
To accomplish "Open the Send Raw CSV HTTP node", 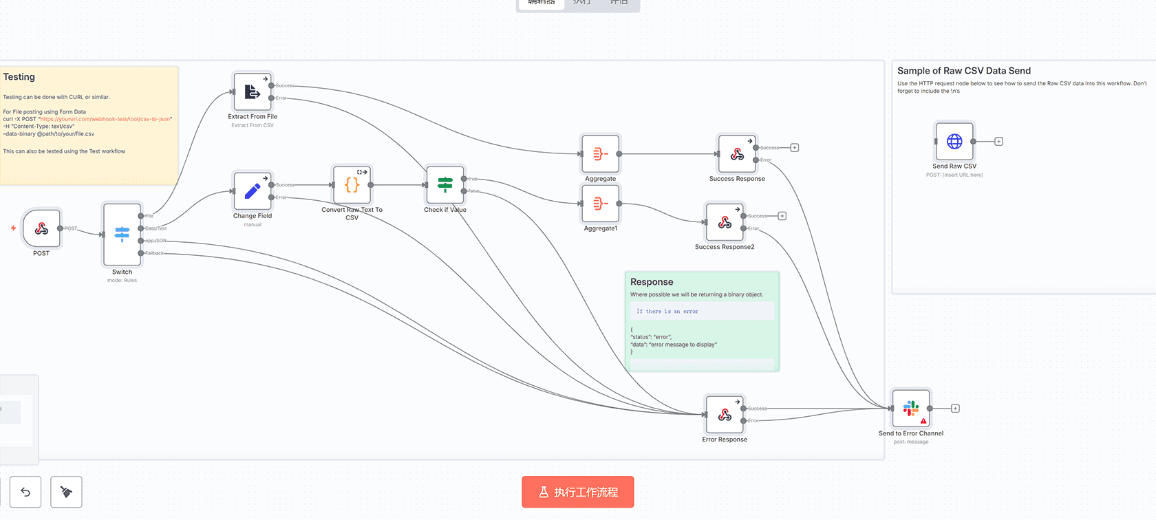I will (x=954, y=142).
